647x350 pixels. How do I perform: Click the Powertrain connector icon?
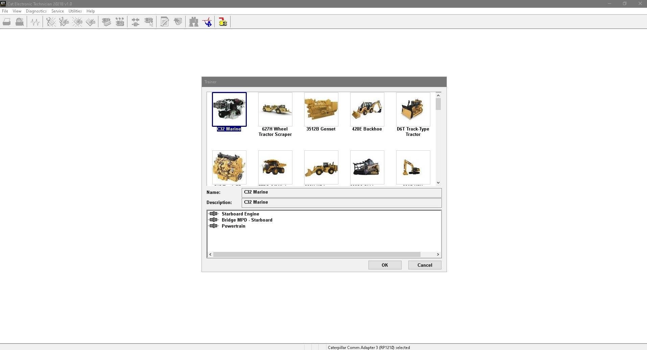214,226
